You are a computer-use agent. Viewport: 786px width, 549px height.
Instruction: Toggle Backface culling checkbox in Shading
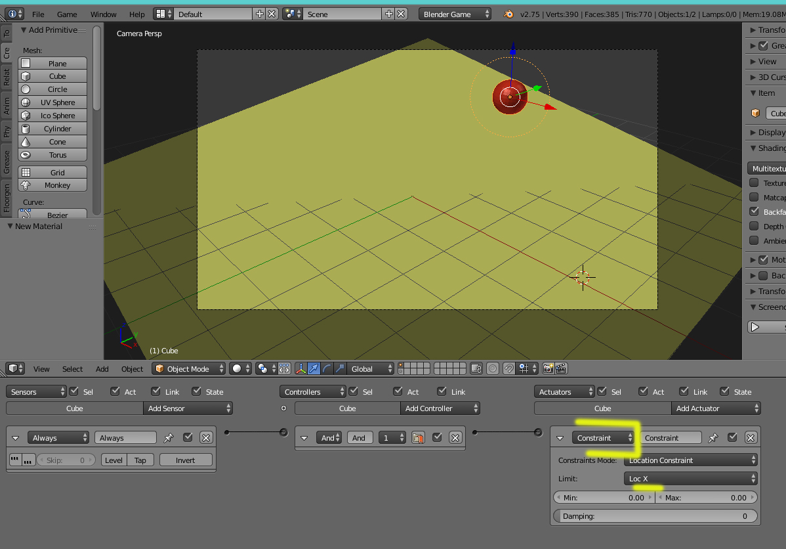click(x=754, y=211)
